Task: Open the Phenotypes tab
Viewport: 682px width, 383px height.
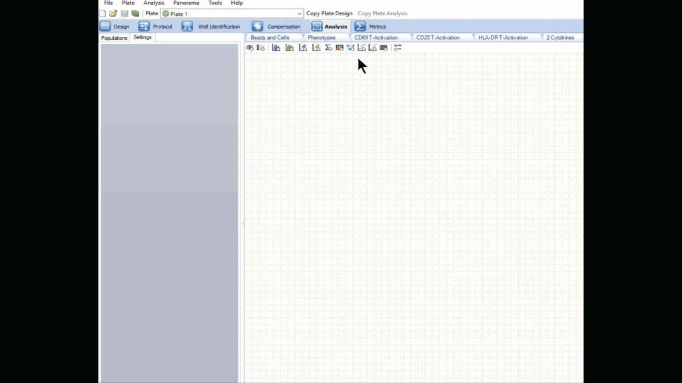Action: [322, 38]
